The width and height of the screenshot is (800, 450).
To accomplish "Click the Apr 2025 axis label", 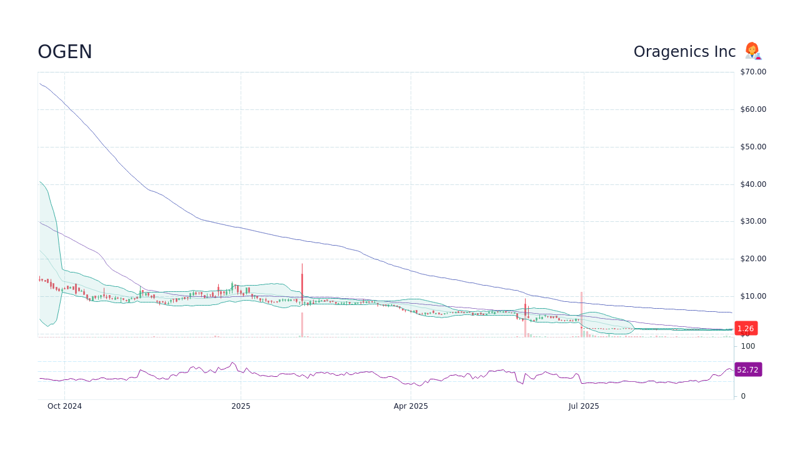I will [411, 406].
